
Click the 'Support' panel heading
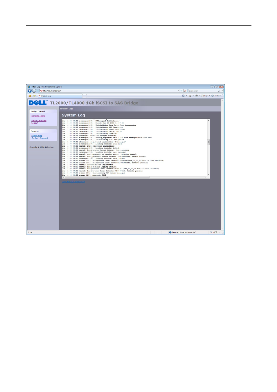pyautogui.click(x=35, y=131)
